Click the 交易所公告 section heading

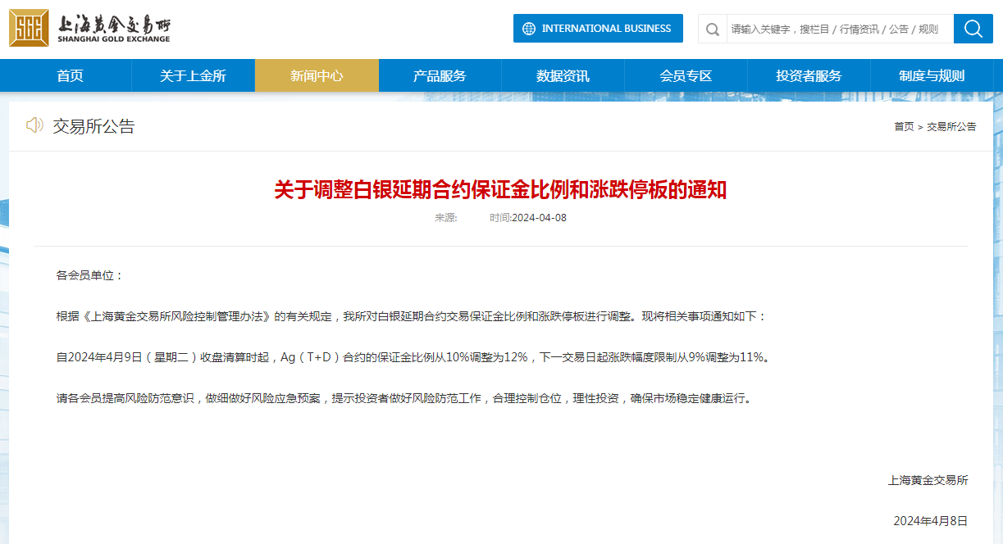click(93, 126)
